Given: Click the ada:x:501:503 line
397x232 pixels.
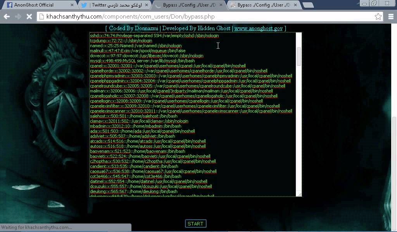Looking at the screenshot, I should pos(142,131).
